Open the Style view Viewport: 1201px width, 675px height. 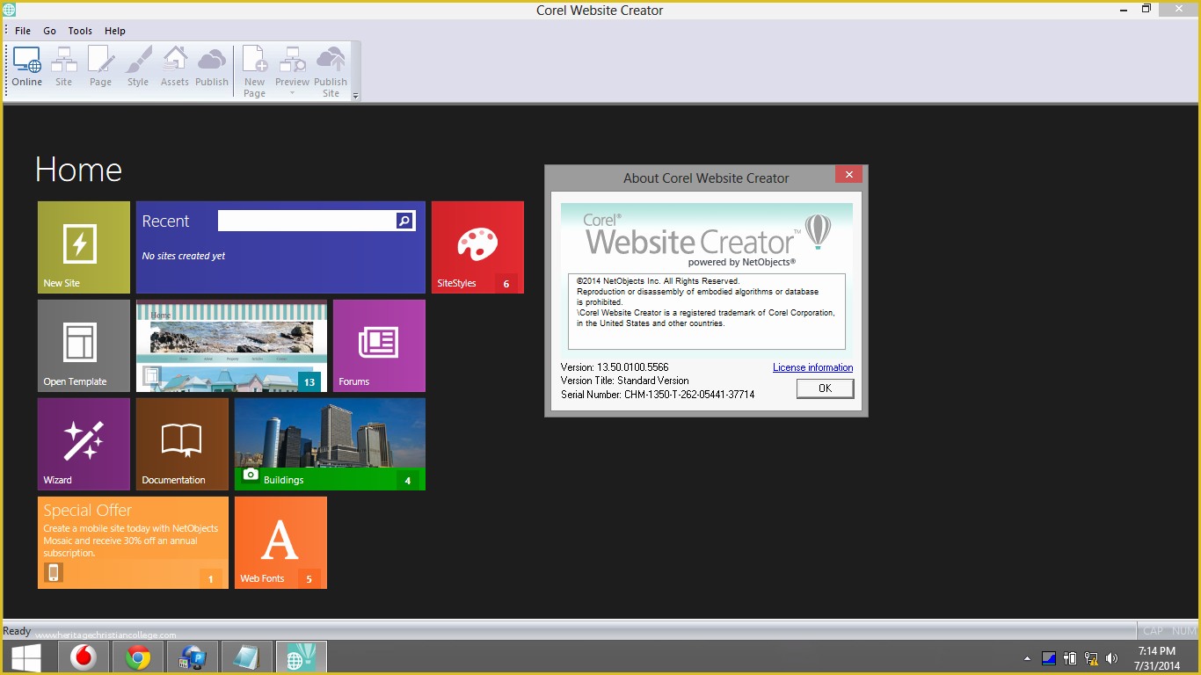tap(138, 67)
